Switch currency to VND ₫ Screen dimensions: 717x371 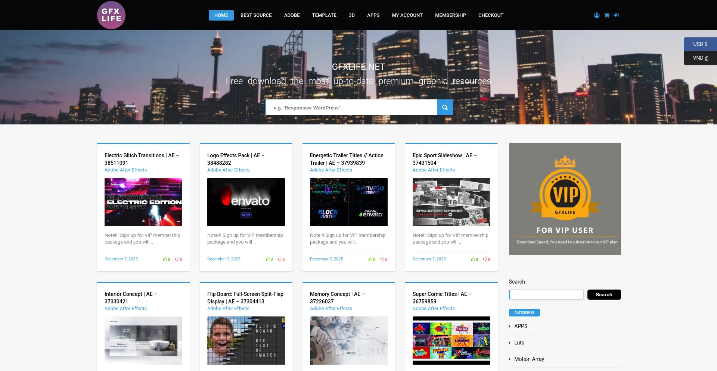[700, 58]
